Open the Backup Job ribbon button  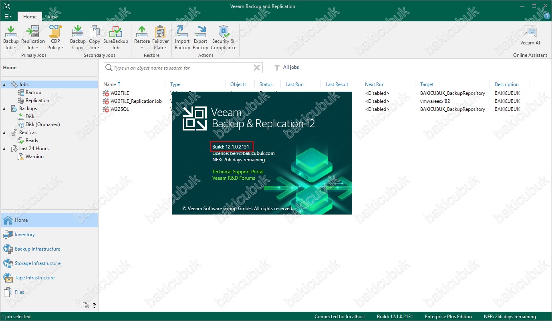click(11, 38)
